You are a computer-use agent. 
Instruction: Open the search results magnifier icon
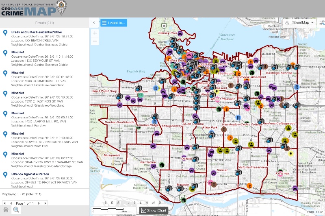16,210
